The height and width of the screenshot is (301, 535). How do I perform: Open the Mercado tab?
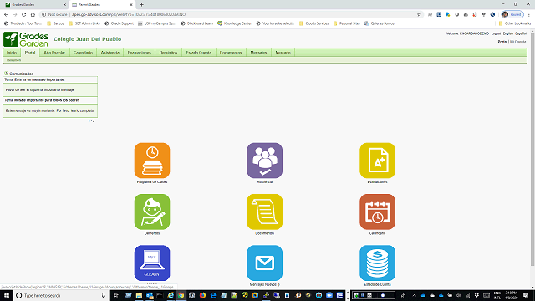pyautogui.click(x=283, y=53)
